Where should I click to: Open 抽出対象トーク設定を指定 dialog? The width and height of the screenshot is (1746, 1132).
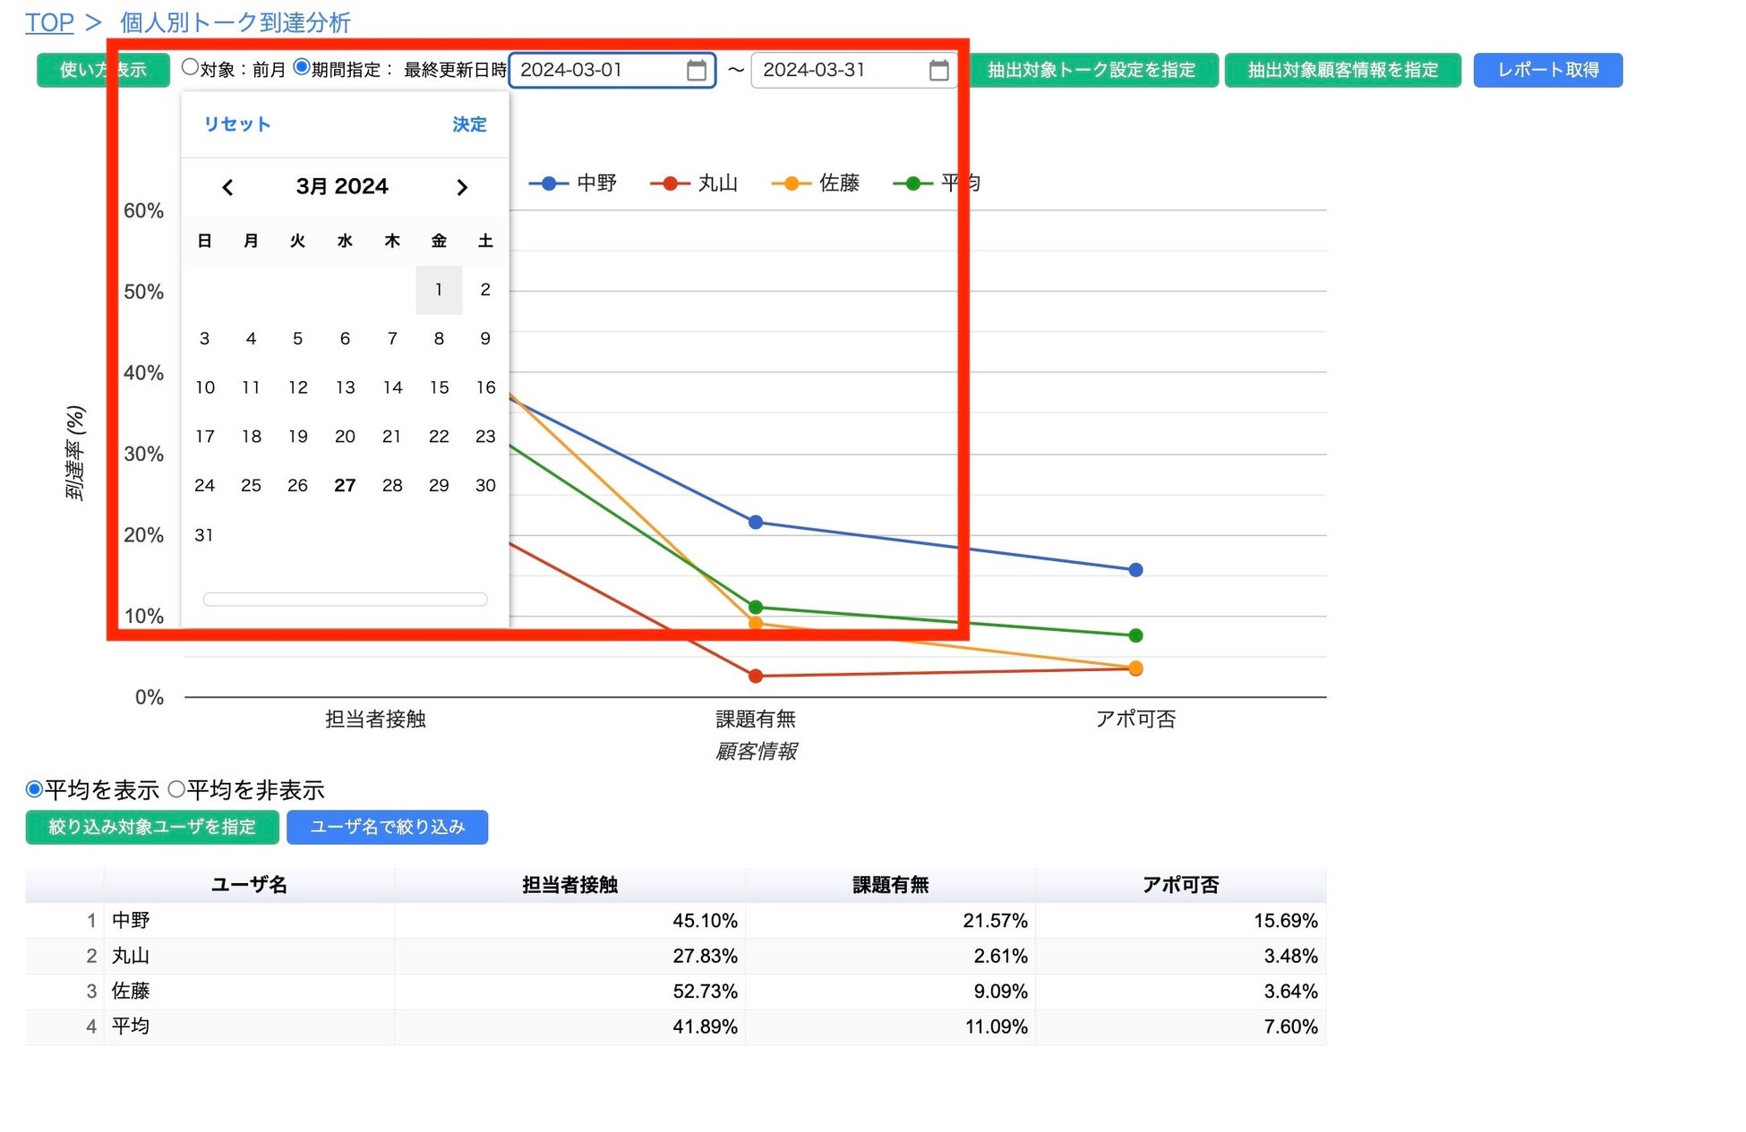point(1091,71)
